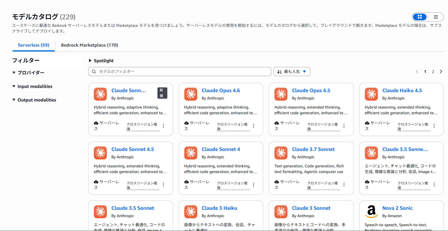The width and height of the screenshot is (448, 231).
Task: Open the Claude Sonnet 4 model link
Action: [x=221, y=149]
